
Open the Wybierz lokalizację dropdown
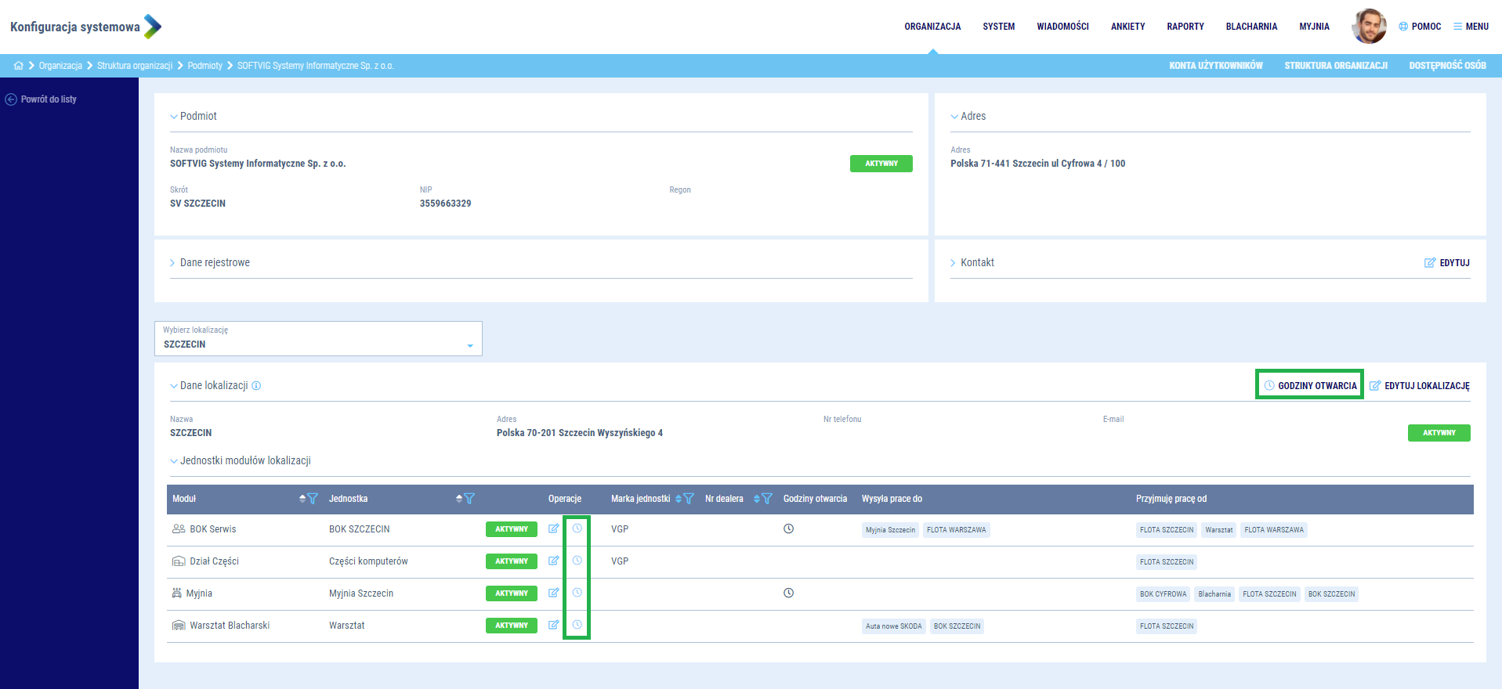318,339
